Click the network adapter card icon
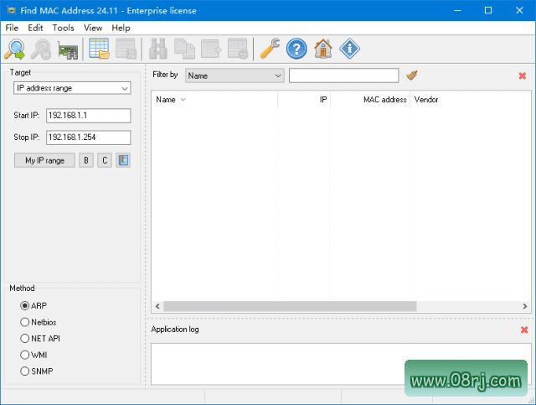The height and width of the screenshot is (405, 536). click(x=68, y=49)
